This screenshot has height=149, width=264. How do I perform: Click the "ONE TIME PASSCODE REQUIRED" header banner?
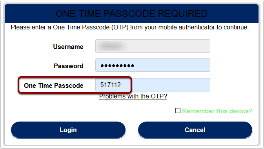(131, 14)
